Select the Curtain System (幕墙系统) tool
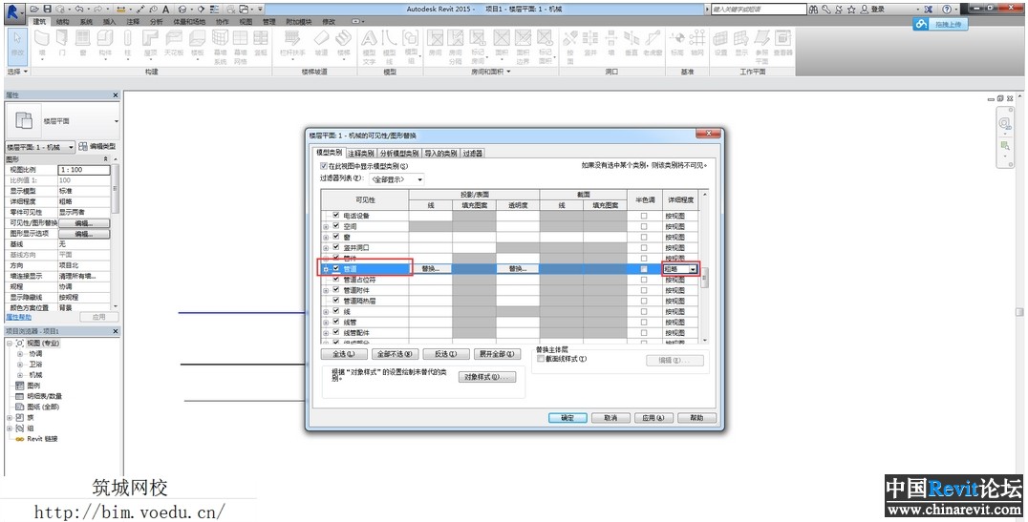This screenshot has height=522, width=1028. point(220,47)
